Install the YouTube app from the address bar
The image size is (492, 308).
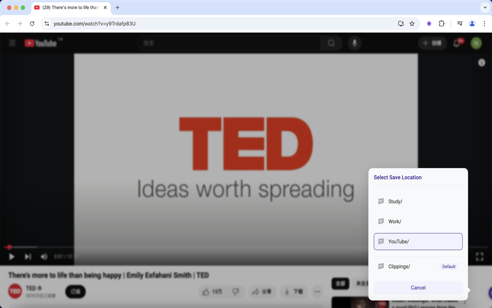tap(401, 23)
